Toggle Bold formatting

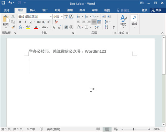click(x=20, y=22)
